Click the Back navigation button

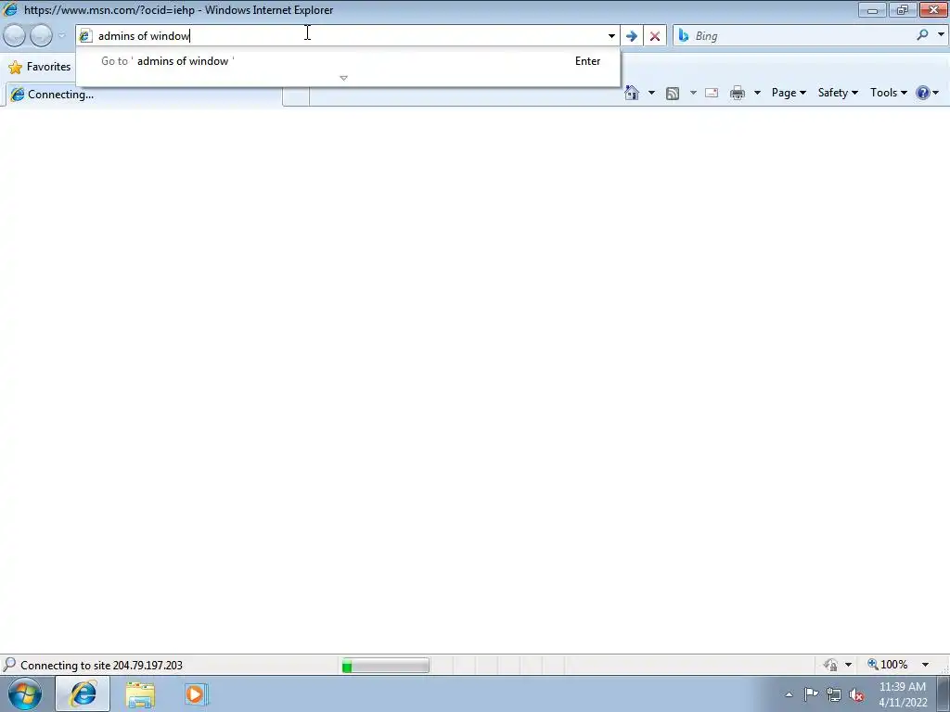coord(15,36)
